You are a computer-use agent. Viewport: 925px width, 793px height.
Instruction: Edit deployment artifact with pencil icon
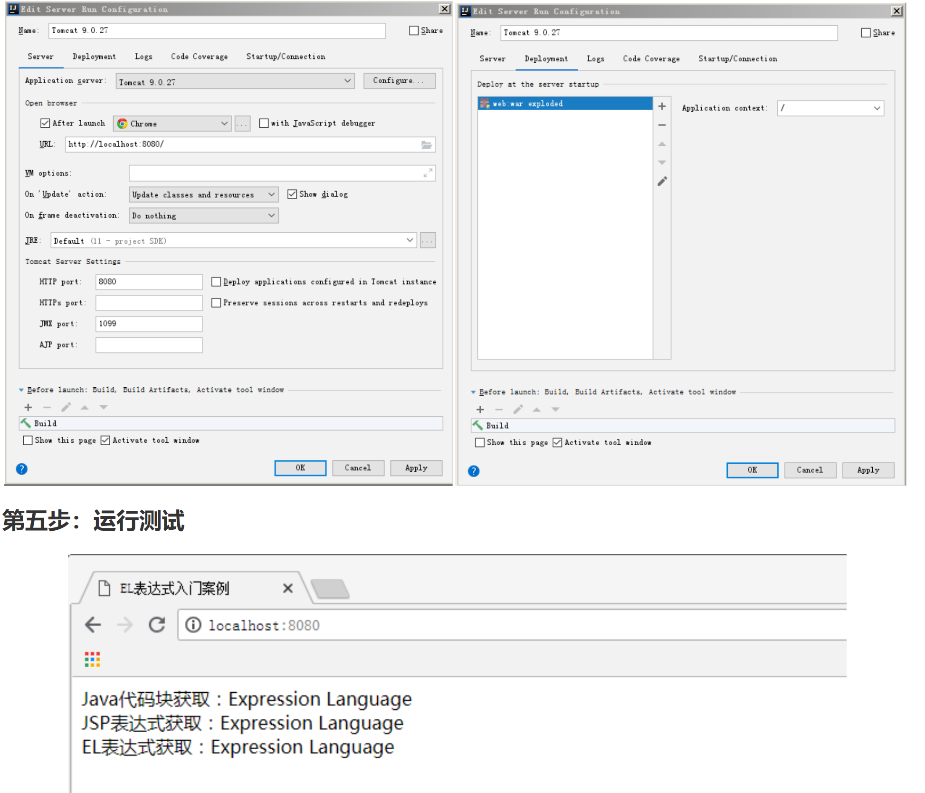(x=662, y=182)
